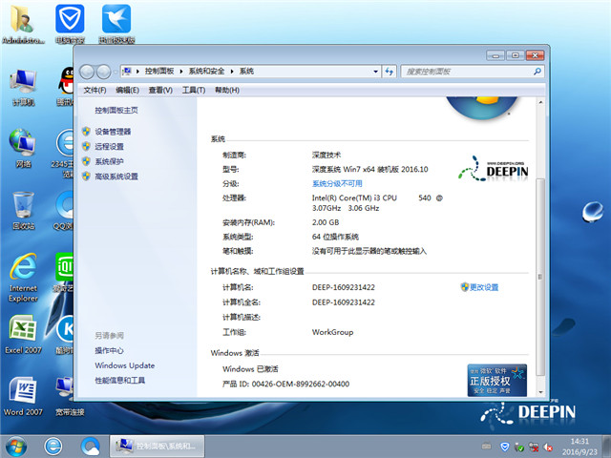
Task: Click the WorkGroup value text
Action: coord(332,332)
